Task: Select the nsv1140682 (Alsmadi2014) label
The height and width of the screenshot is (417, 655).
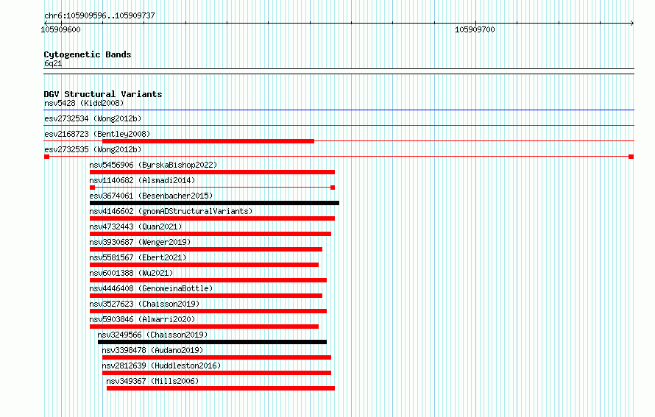Action: pyautogui.click(x=142, y=180)
